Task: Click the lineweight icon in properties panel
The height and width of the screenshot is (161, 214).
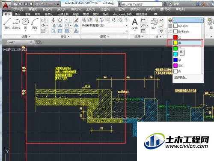Action: point(170,26)
